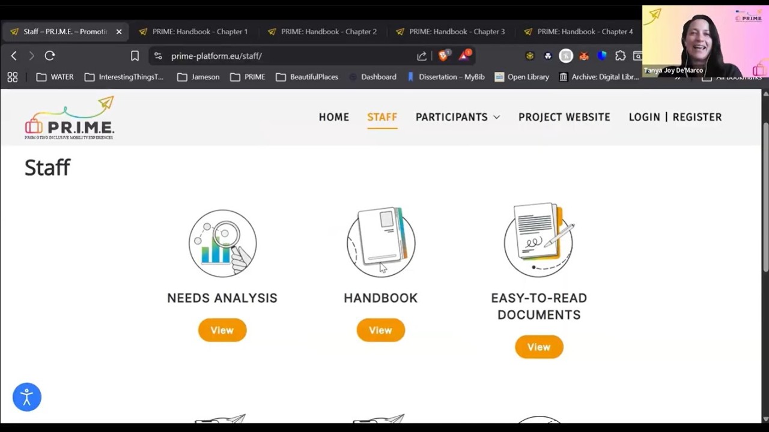This screenshot has height=432, width=769.
Task: Expand the PARTICIPANTS dropdown menu
Action: [x=458, y=117]
